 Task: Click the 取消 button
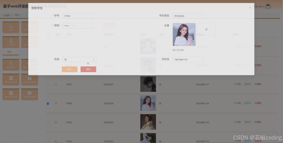[x=88, y=69]
